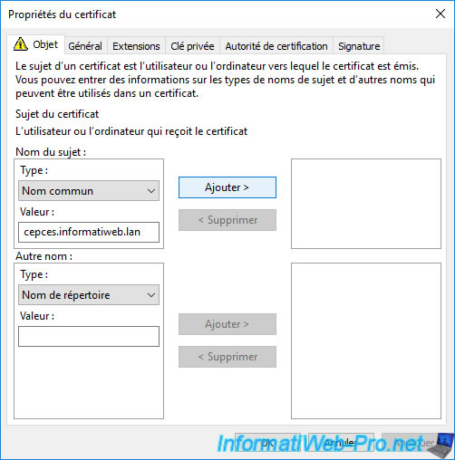The height and width of the screenshot is (460, 455).
Task: Open the Général tab
Action: 85,46
